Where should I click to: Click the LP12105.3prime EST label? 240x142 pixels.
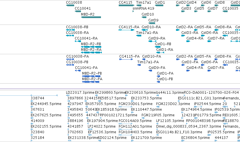click(x=170, y=121)
